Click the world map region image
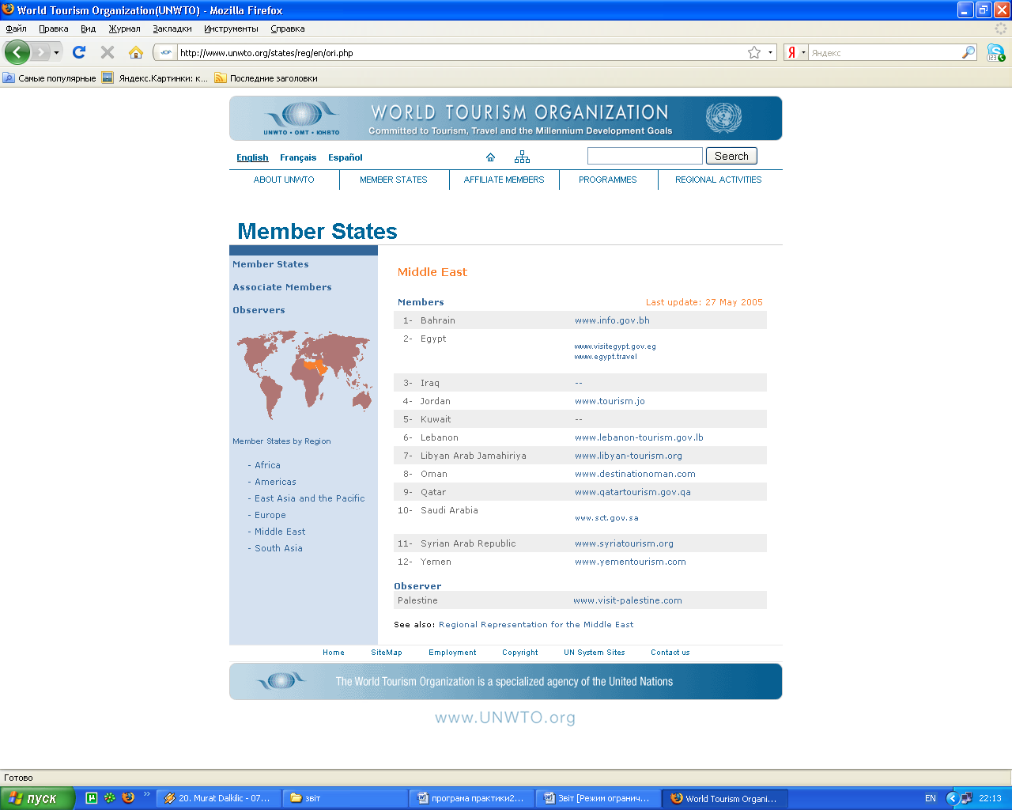Viewport: 1012px width, 810px height. [304, 375]
